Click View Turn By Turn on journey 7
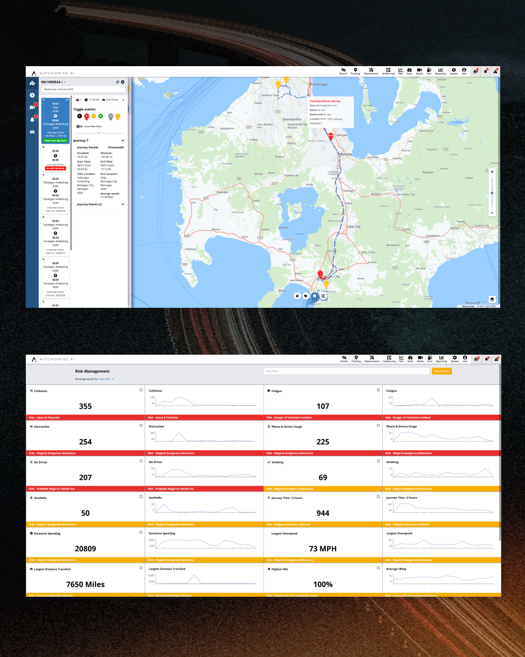Screen dimensions: 525x657 (55, 141)
